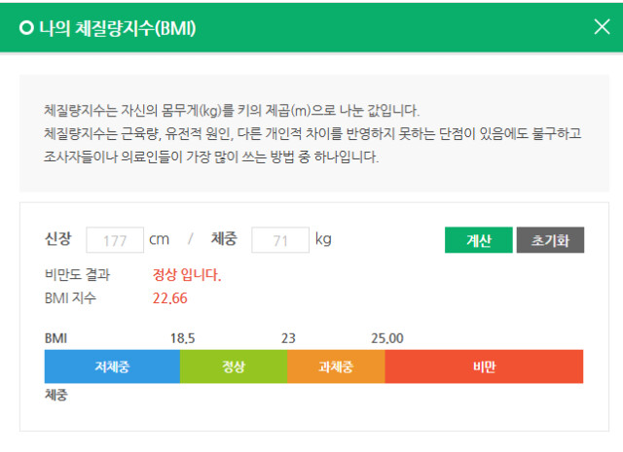Select the green 정상 bar segment

pos(234,366)
